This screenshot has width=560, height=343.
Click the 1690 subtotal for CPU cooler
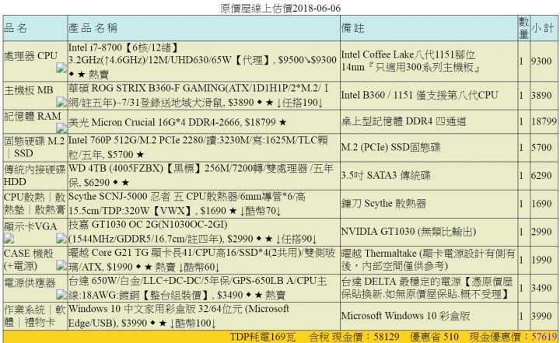541,203
